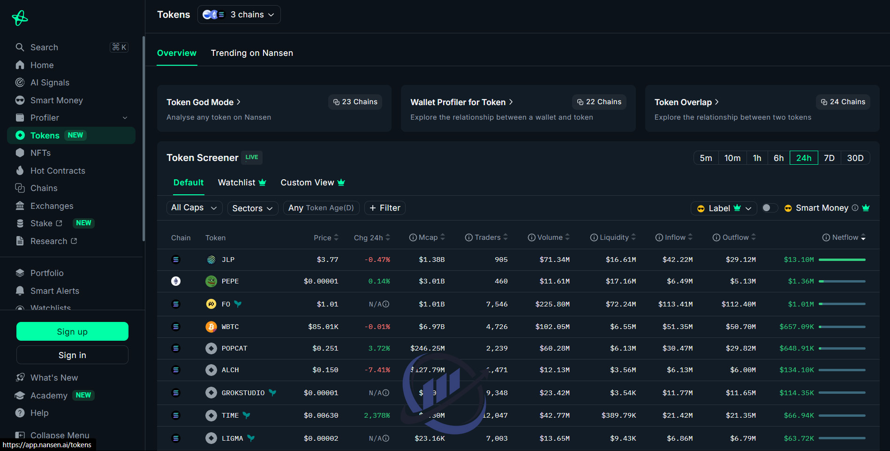The width and height of the screenshot is (890, 451).
Task: Click the sprout icon beside TIME
Action: click(247, 415)
